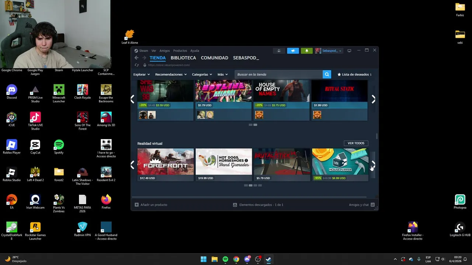This screenshot has height=265, width=472.
Task: Switch to the COMUNIDAD tab
Action: coord(215,58)
